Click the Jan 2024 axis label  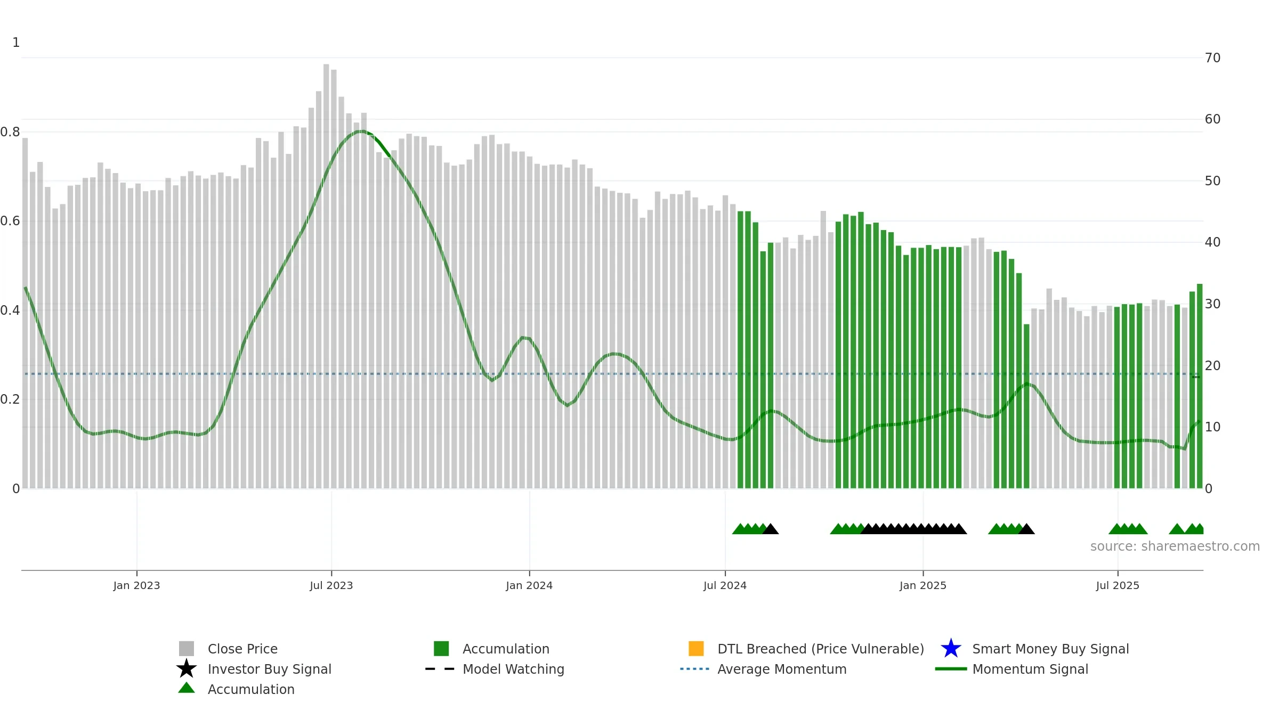point(529,586)
